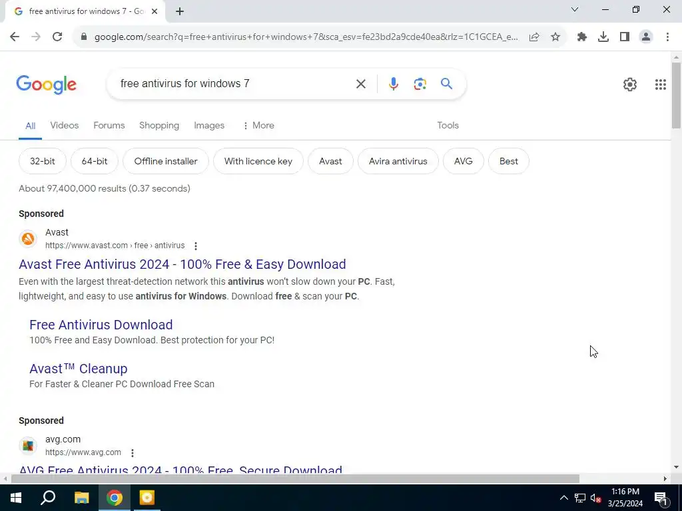Screen dimensions: 682x511
Task: Switch to Shopping results
Action: [x=159, y=126]
